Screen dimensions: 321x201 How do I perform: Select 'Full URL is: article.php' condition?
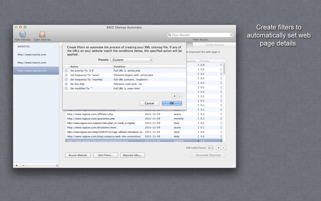pyautogui.click(x=127, y=71)
